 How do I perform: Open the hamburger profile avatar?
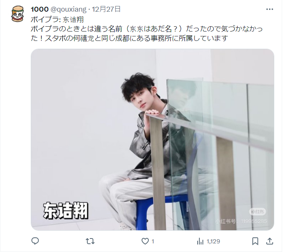point(18,14)
